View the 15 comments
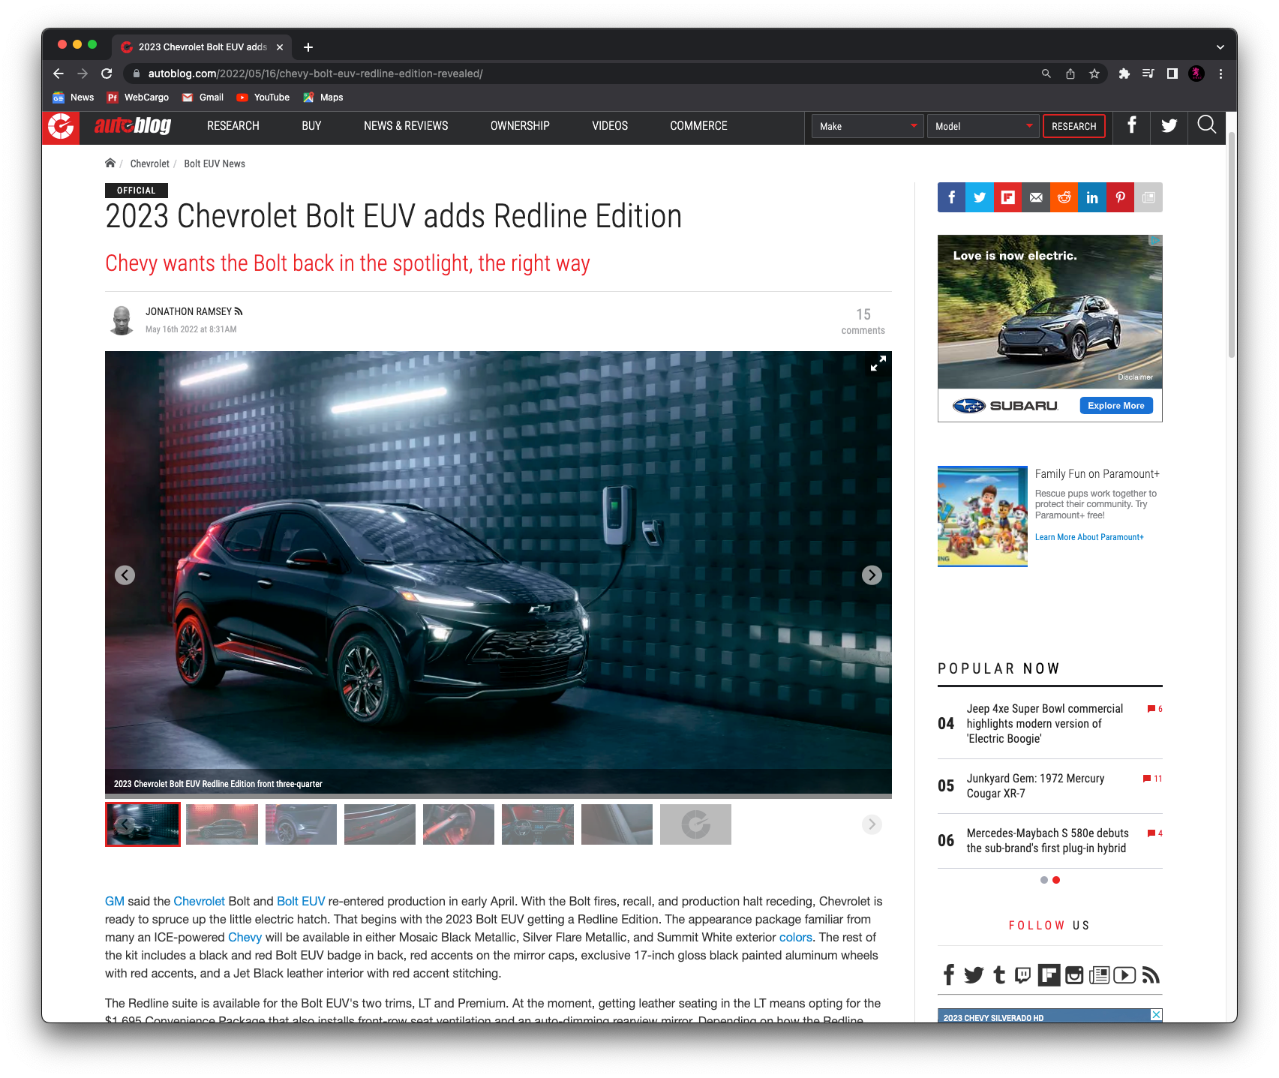Viewport: 1279px width, 1078px height. pos(863,320)
